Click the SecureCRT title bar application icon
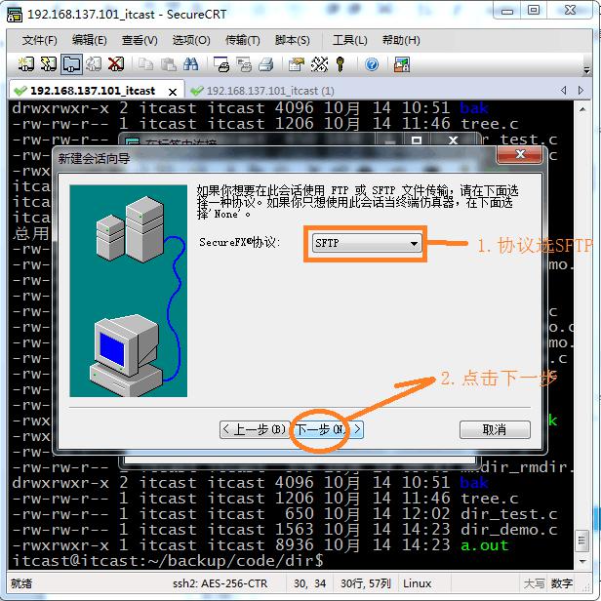601x601 pixels. click(x=15, y=15)
